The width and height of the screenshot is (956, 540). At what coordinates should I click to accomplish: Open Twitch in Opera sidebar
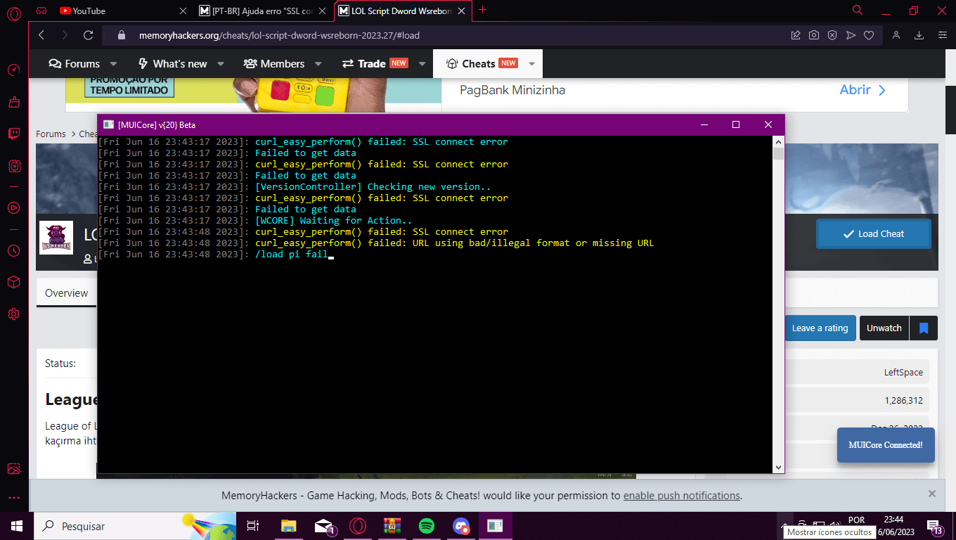point(13,134)
